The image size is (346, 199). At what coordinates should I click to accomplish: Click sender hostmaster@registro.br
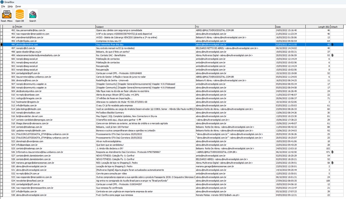[x=28, y=102]
